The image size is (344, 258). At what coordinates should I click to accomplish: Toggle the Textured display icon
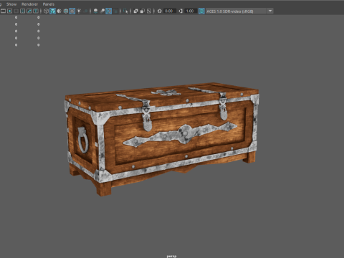click(x=72, y=11)
